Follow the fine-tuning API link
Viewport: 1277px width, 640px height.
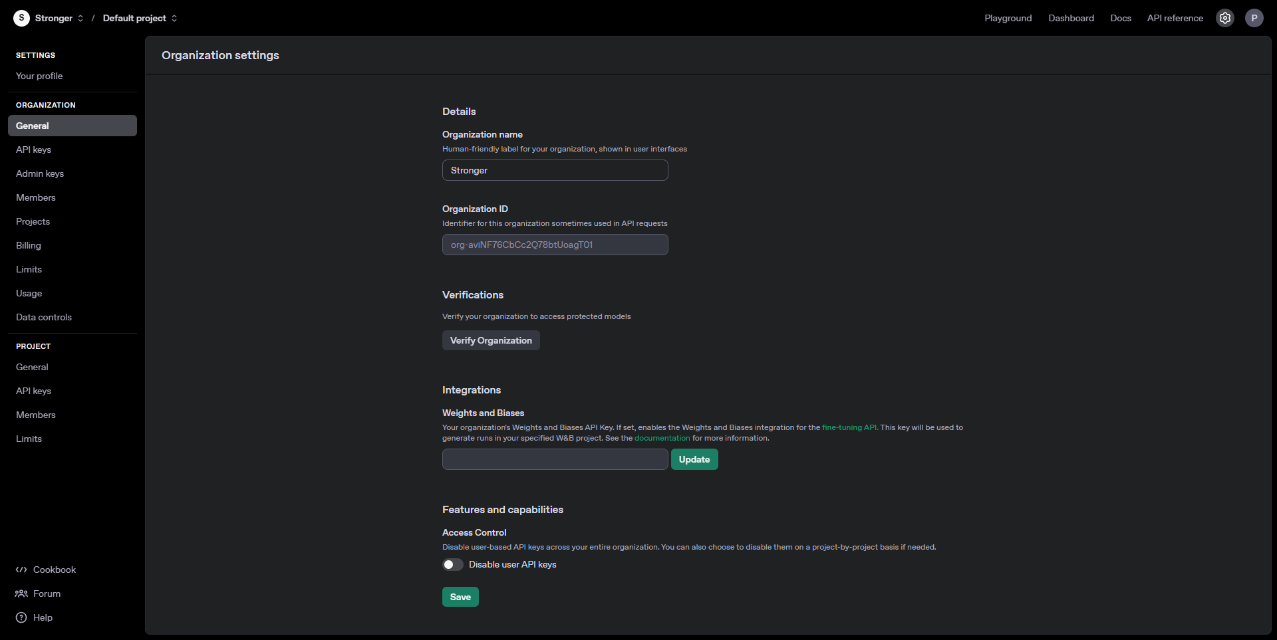point(849,427)
